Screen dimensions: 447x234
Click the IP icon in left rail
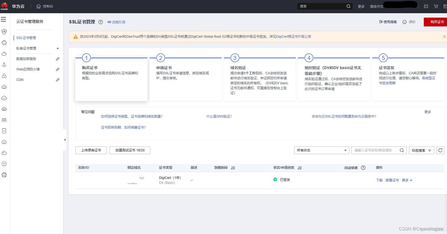[x=4, y=164]
